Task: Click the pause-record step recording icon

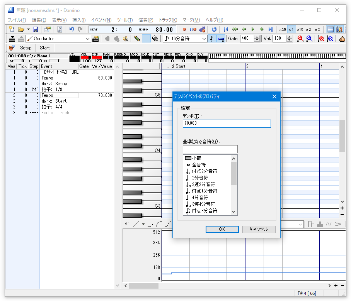Action: coord(193,29)
